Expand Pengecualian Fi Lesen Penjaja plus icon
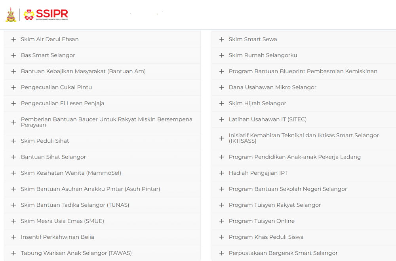The width and height of the screenshot is (396, 261). [x=13, y=103]
